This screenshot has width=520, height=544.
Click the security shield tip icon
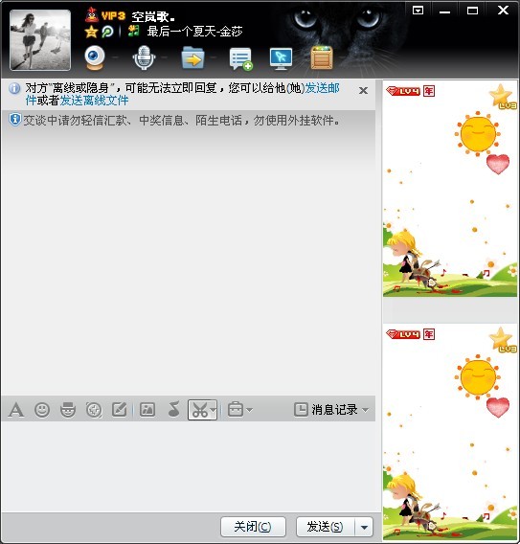tap(14, 120)
